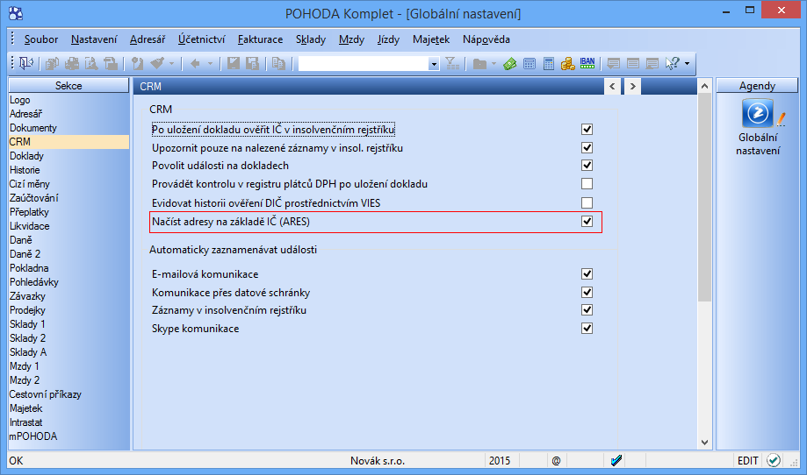The width and height of the screenshot is (807, 475).
Task: Open the Nápověda menu
Action: pyautogui.click(x=486, y=39)
